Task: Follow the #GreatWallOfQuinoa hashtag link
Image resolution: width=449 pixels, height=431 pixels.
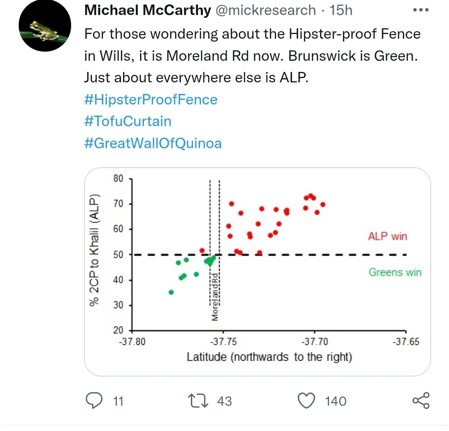Action: coord(153,143)
